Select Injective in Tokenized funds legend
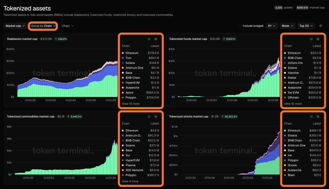 (x=302, y=73)
